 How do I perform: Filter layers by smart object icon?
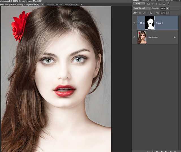tap(164, 4)
